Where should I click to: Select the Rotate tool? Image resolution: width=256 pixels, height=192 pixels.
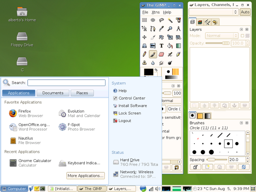161,37
